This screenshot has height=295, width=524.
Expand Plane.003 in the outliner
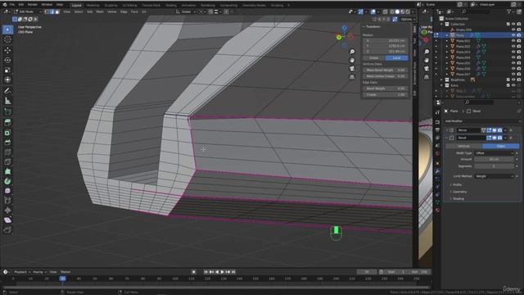point(447,52)
